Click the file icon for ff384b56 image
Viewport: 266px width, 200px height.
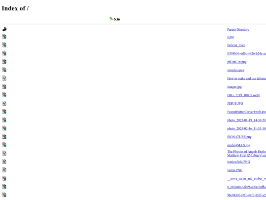coord(4,53)
